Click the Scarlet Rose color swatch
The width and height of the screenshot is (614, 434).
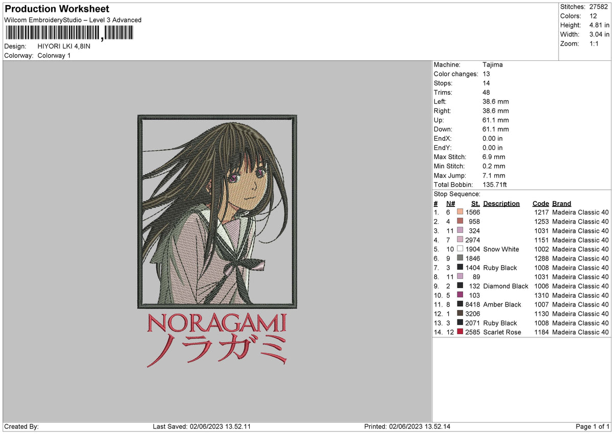(460, 332)
